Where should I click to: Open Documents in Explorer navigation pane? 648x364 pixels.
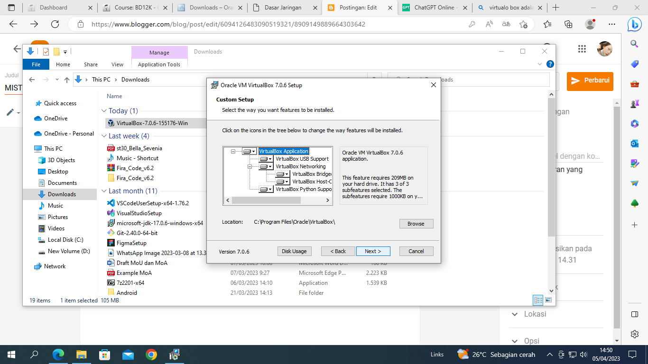pyautogui.click(x=62, y=183)
